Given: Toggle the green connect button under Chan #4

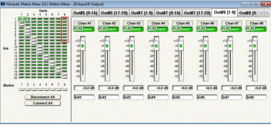Looking at the screenshot, I should pos(158,29).
